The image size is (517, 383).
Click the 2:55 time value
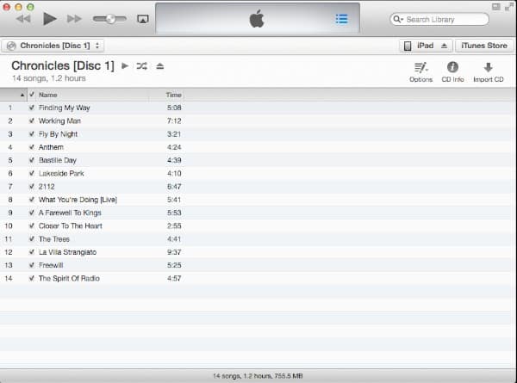(x=174, y=225)
